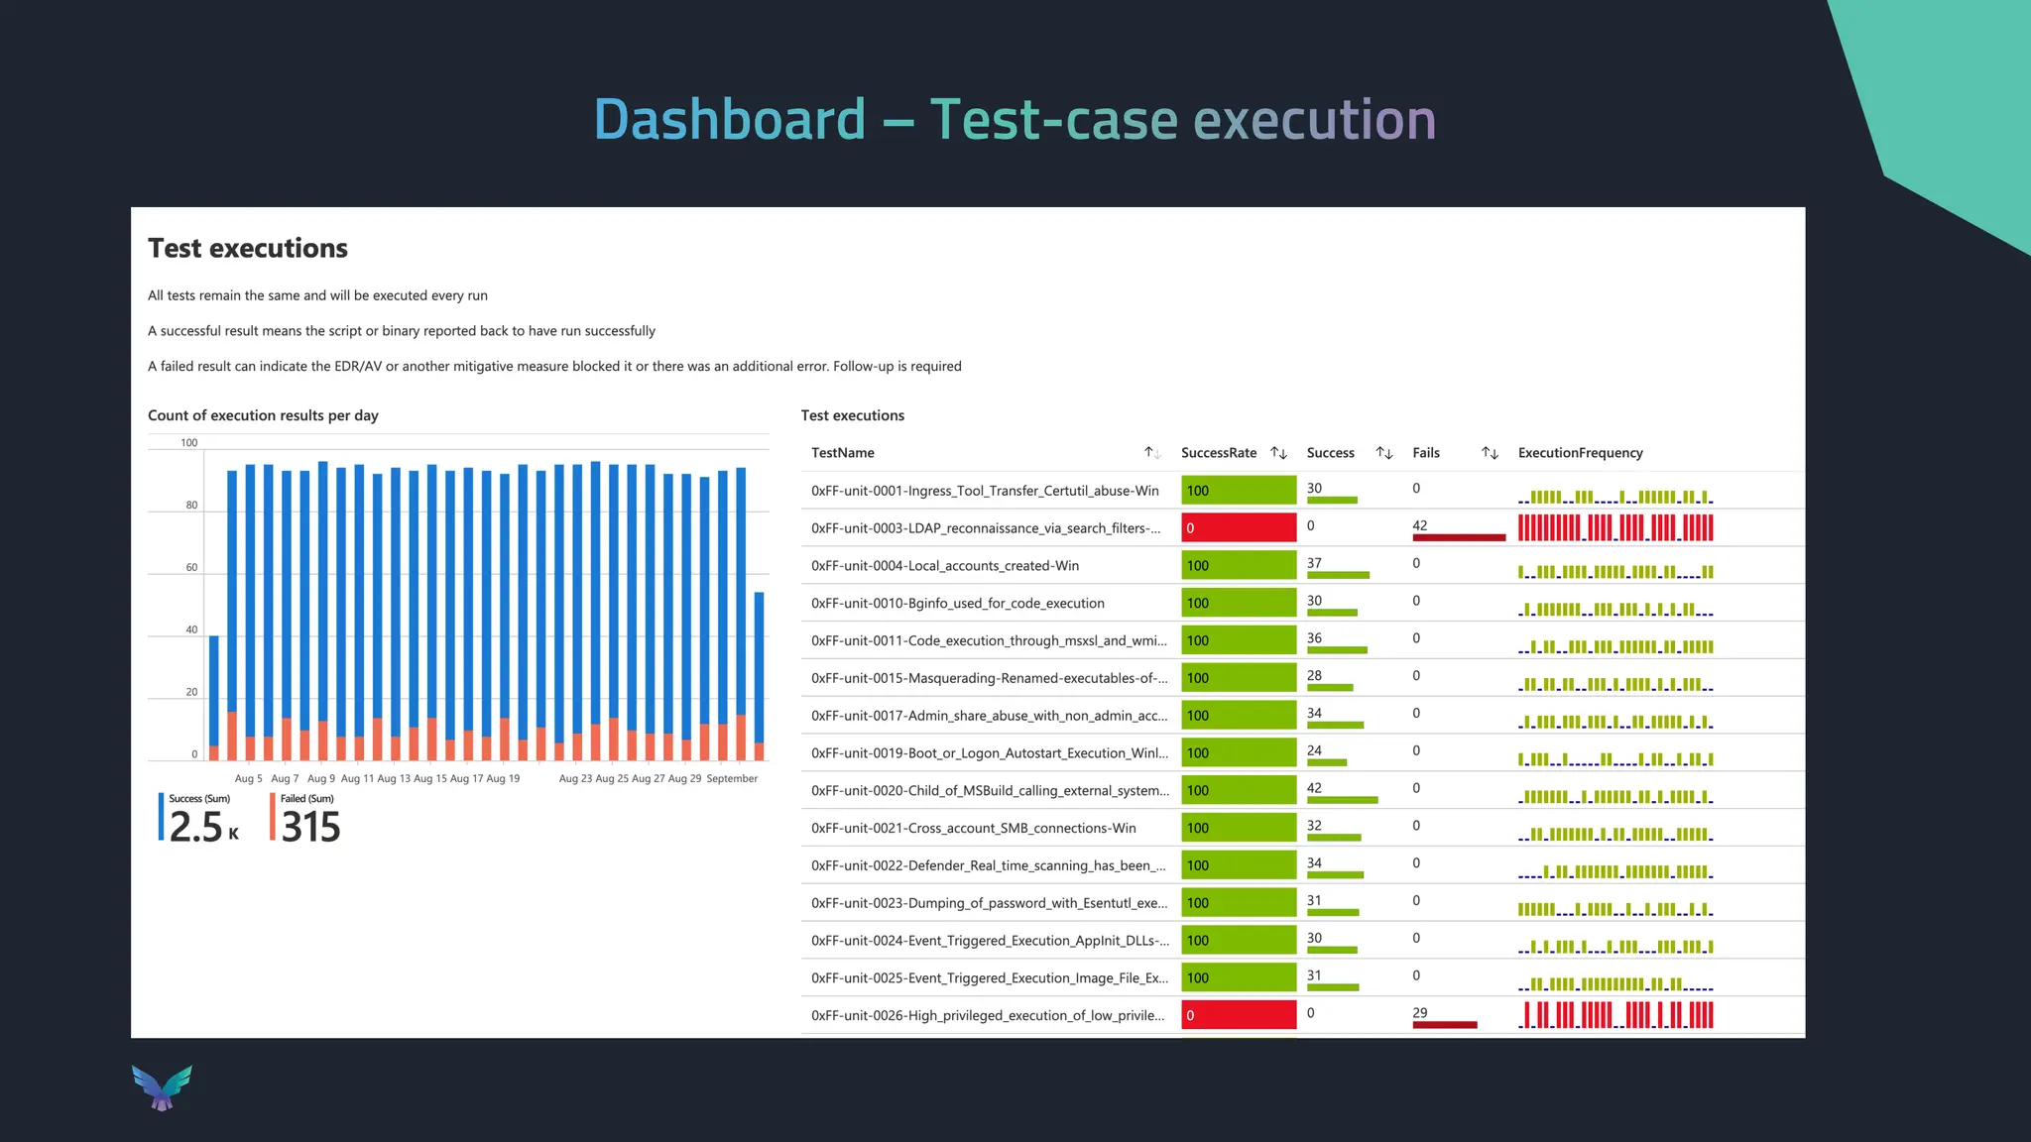Image resolution: width=2031 pixels, height=1142 pixels.
Task: Click the 0xFF-unit-0003 LDAP reconnaissance test name
Action: (x=985, y=528)
